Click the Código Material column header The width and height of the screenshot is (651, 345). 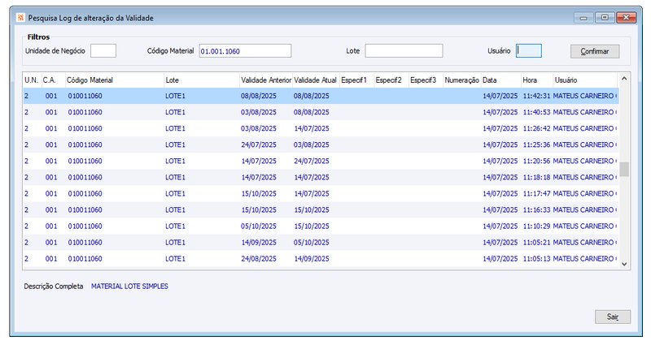(x=115, y=80)
